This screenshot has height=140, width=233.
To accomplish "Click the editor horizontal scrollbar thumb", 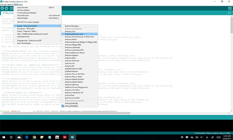I will click(x=67, y=113).
